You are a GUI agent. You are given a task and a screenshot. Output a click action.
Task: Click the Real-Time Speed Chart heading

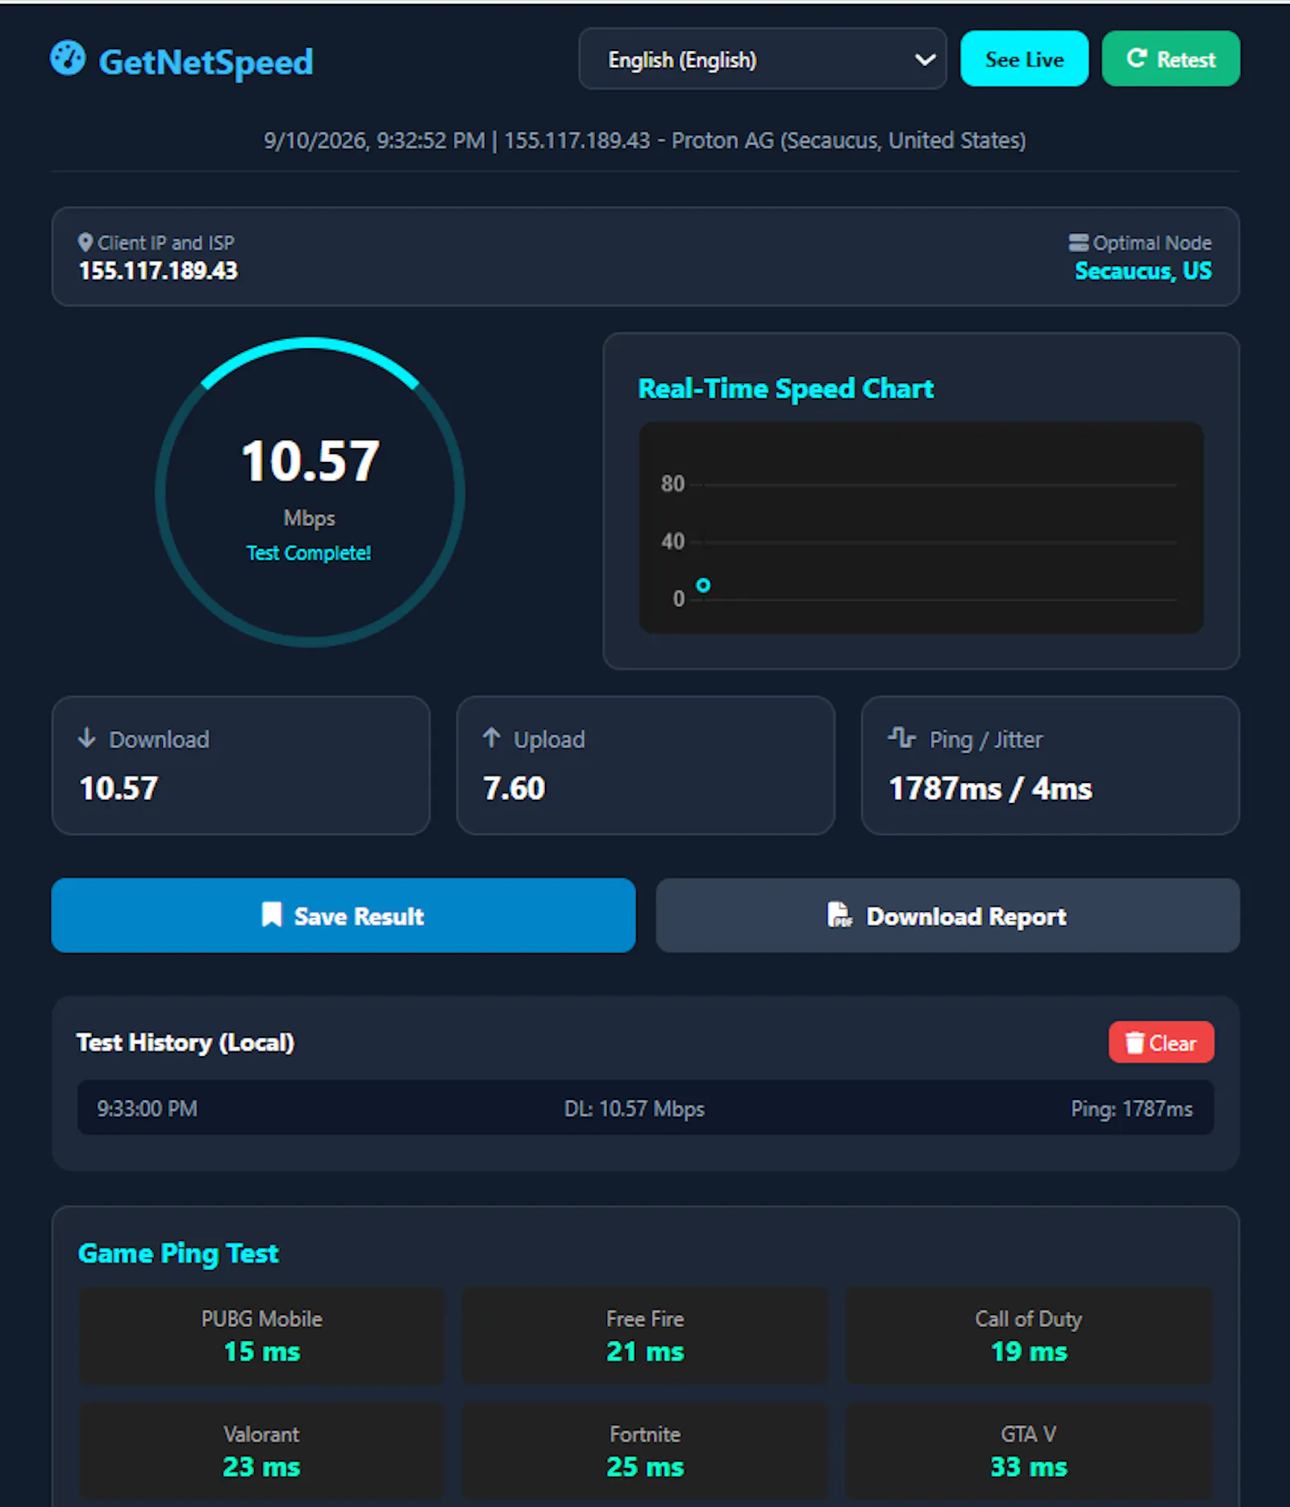(x=786, y=389)
